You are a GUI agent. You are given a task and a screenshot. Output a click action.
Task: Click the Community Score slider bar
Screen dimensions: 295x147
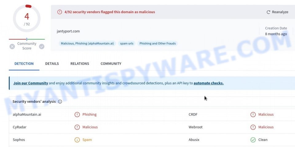27,39
